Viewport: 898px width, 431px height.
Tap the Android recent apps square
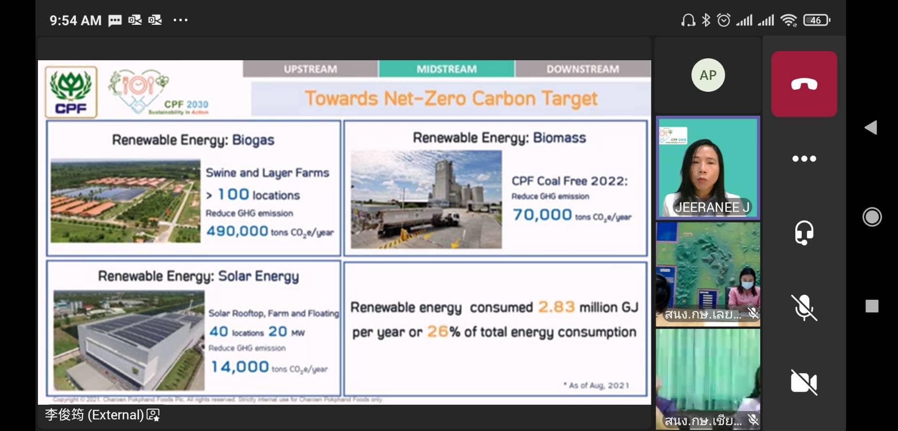[872, 306]
